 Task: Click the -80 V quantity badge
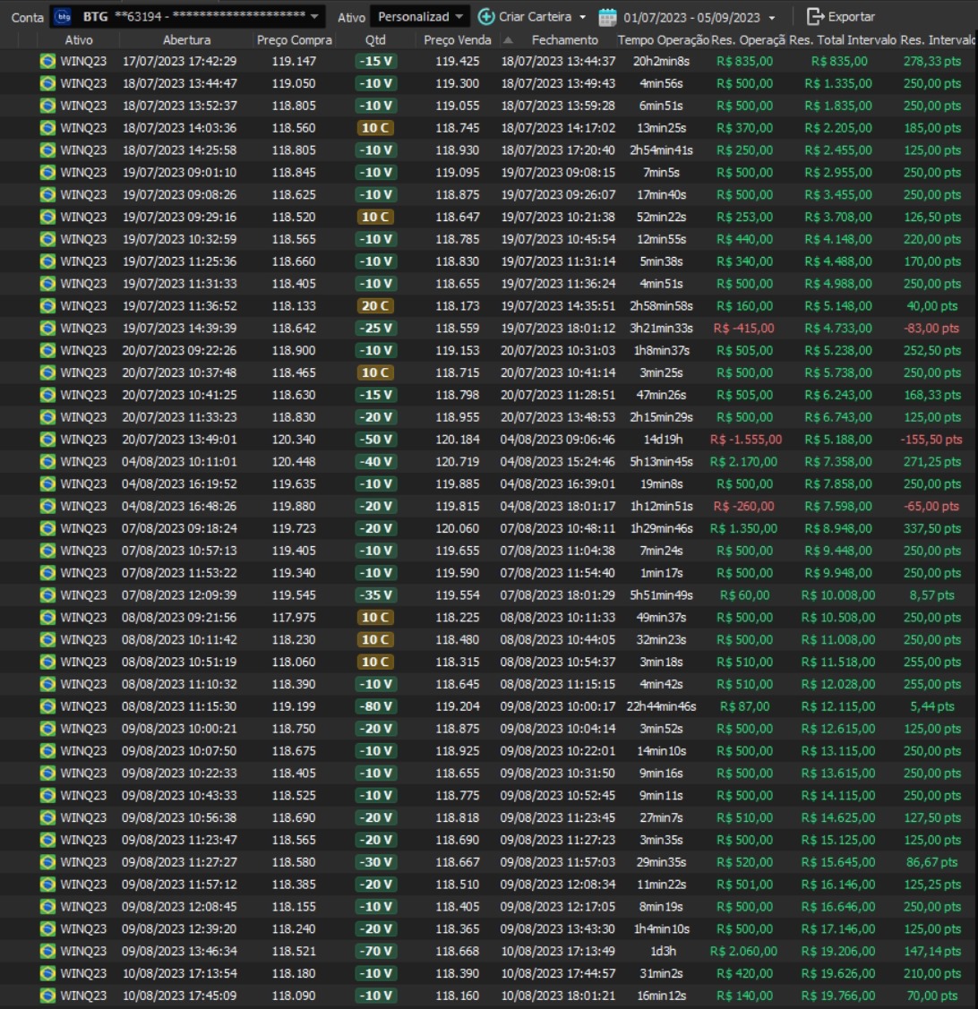(x=374, y=705)
